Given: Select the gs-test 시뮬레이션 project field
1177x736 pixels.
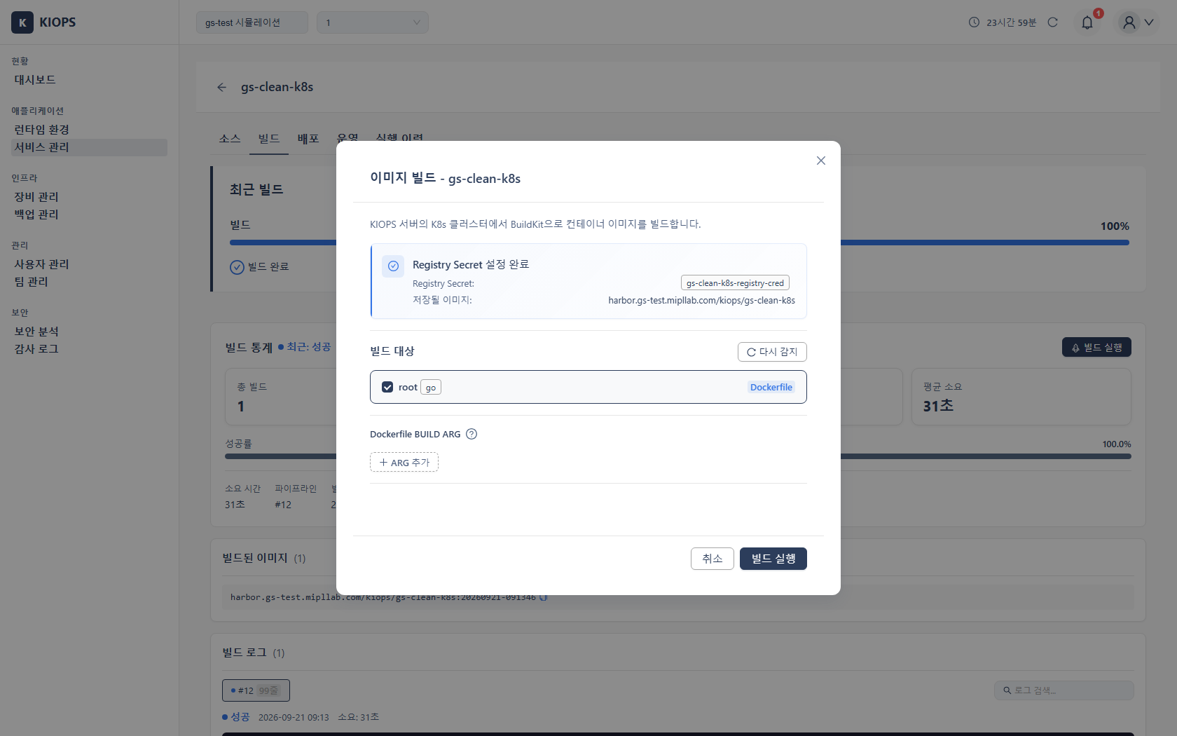Looking at the screenshot, I should point(252,22).
